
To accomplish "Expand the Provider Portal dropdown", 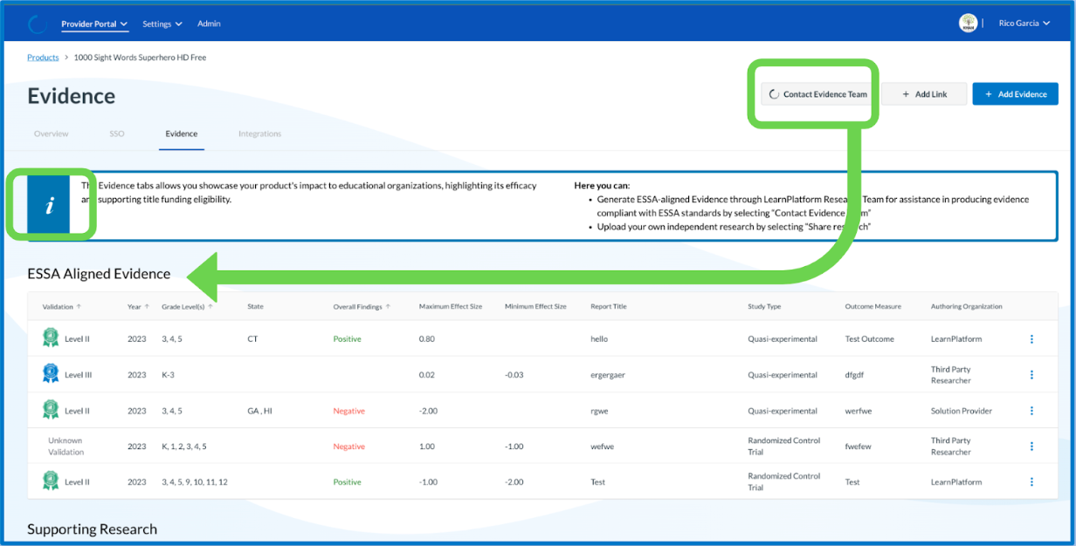I will (94, 24).
